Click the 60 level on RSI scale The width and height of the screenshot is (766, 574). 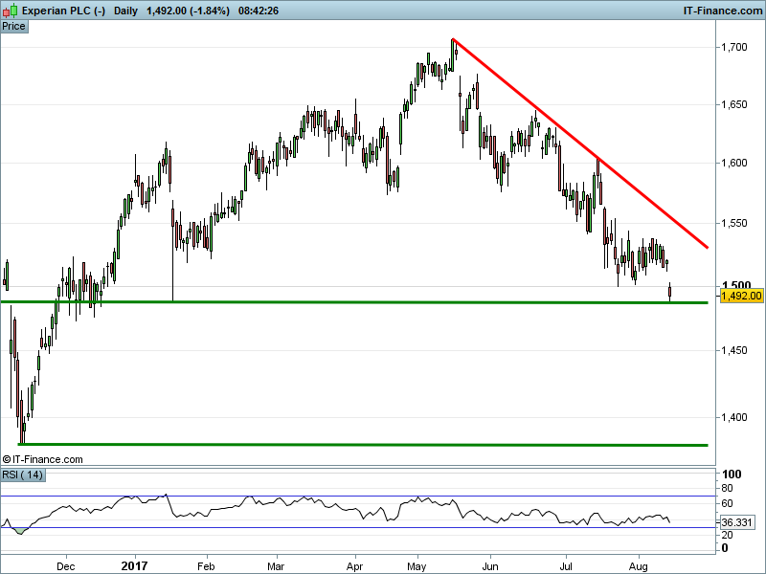pos(727,504)
